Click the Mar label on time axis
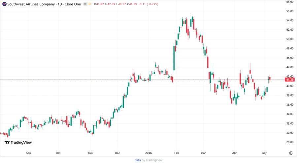Viewport: 297px width, 164px height. click(203, 153)
